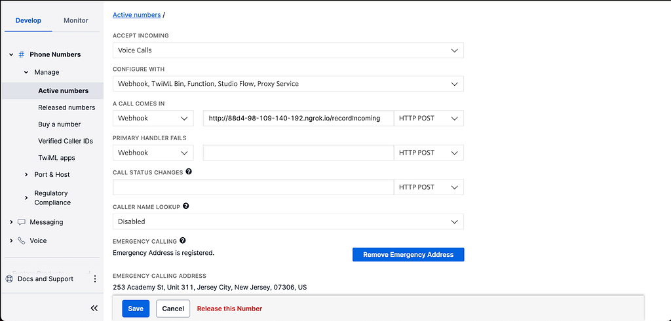Click the Voice phone handset icon
The height and width of the screenshot is (321, 671).
click(x=22, y=240)
